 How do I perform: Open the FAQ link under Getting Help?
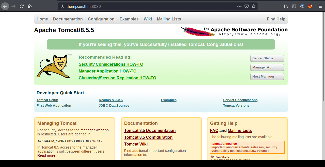[x=214, y=130]
